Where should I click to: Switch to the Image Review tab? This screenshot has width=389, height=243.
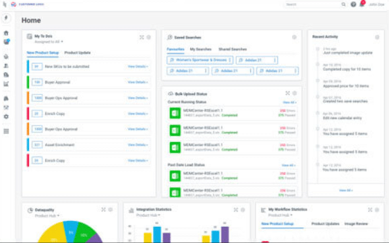356,223
